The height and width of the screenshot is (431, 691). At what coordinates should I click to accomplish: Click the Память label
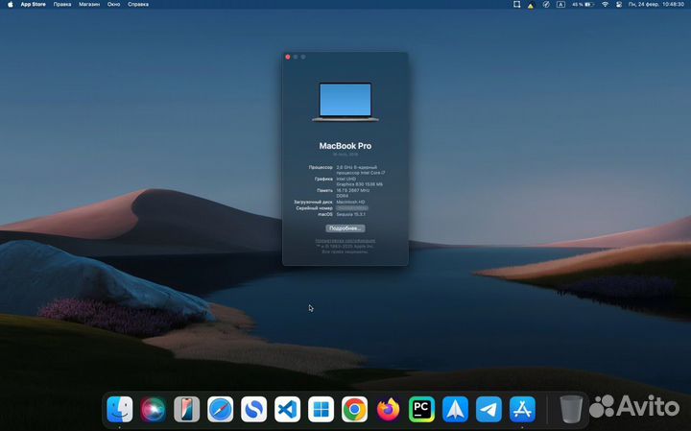coord(324,190)
